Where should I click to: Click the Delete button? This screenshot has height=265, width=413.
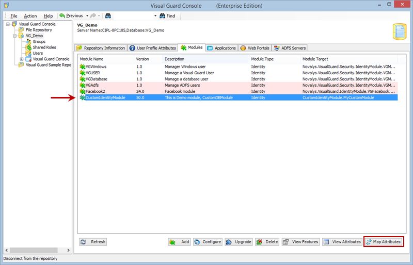[267, 242]
